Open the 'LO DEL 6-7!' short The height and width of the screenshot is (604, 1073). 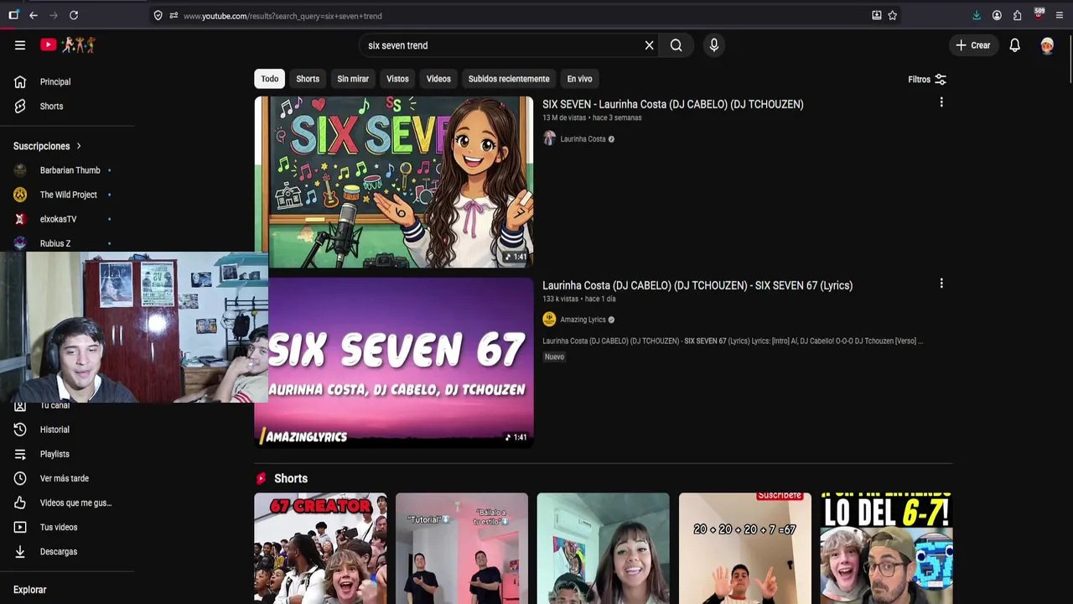pos(887,548)
